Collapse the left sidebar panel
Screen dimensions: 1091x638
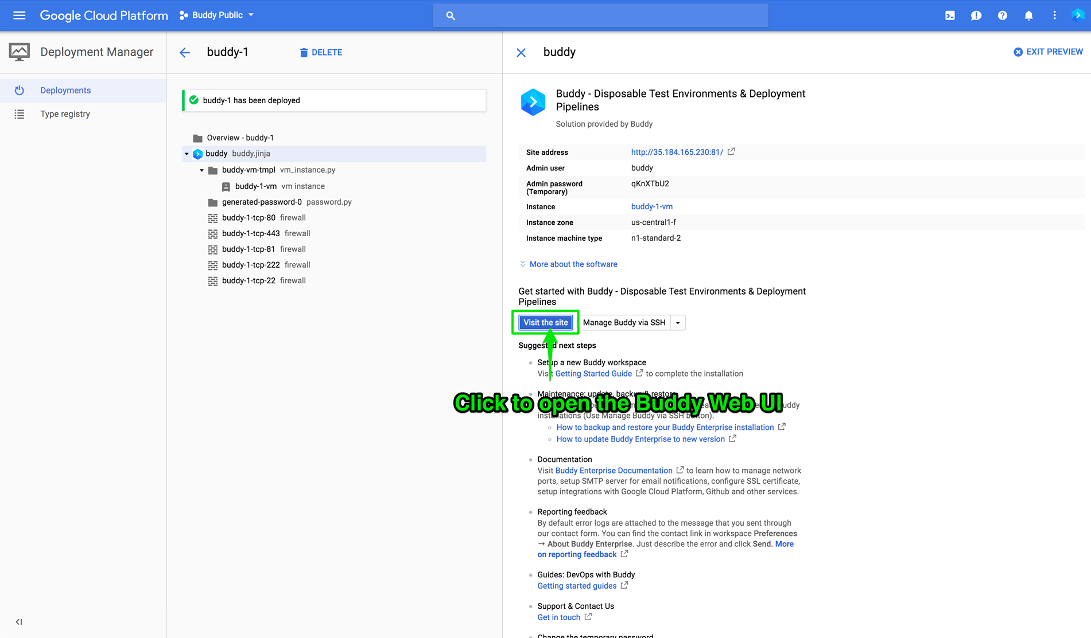19,622
